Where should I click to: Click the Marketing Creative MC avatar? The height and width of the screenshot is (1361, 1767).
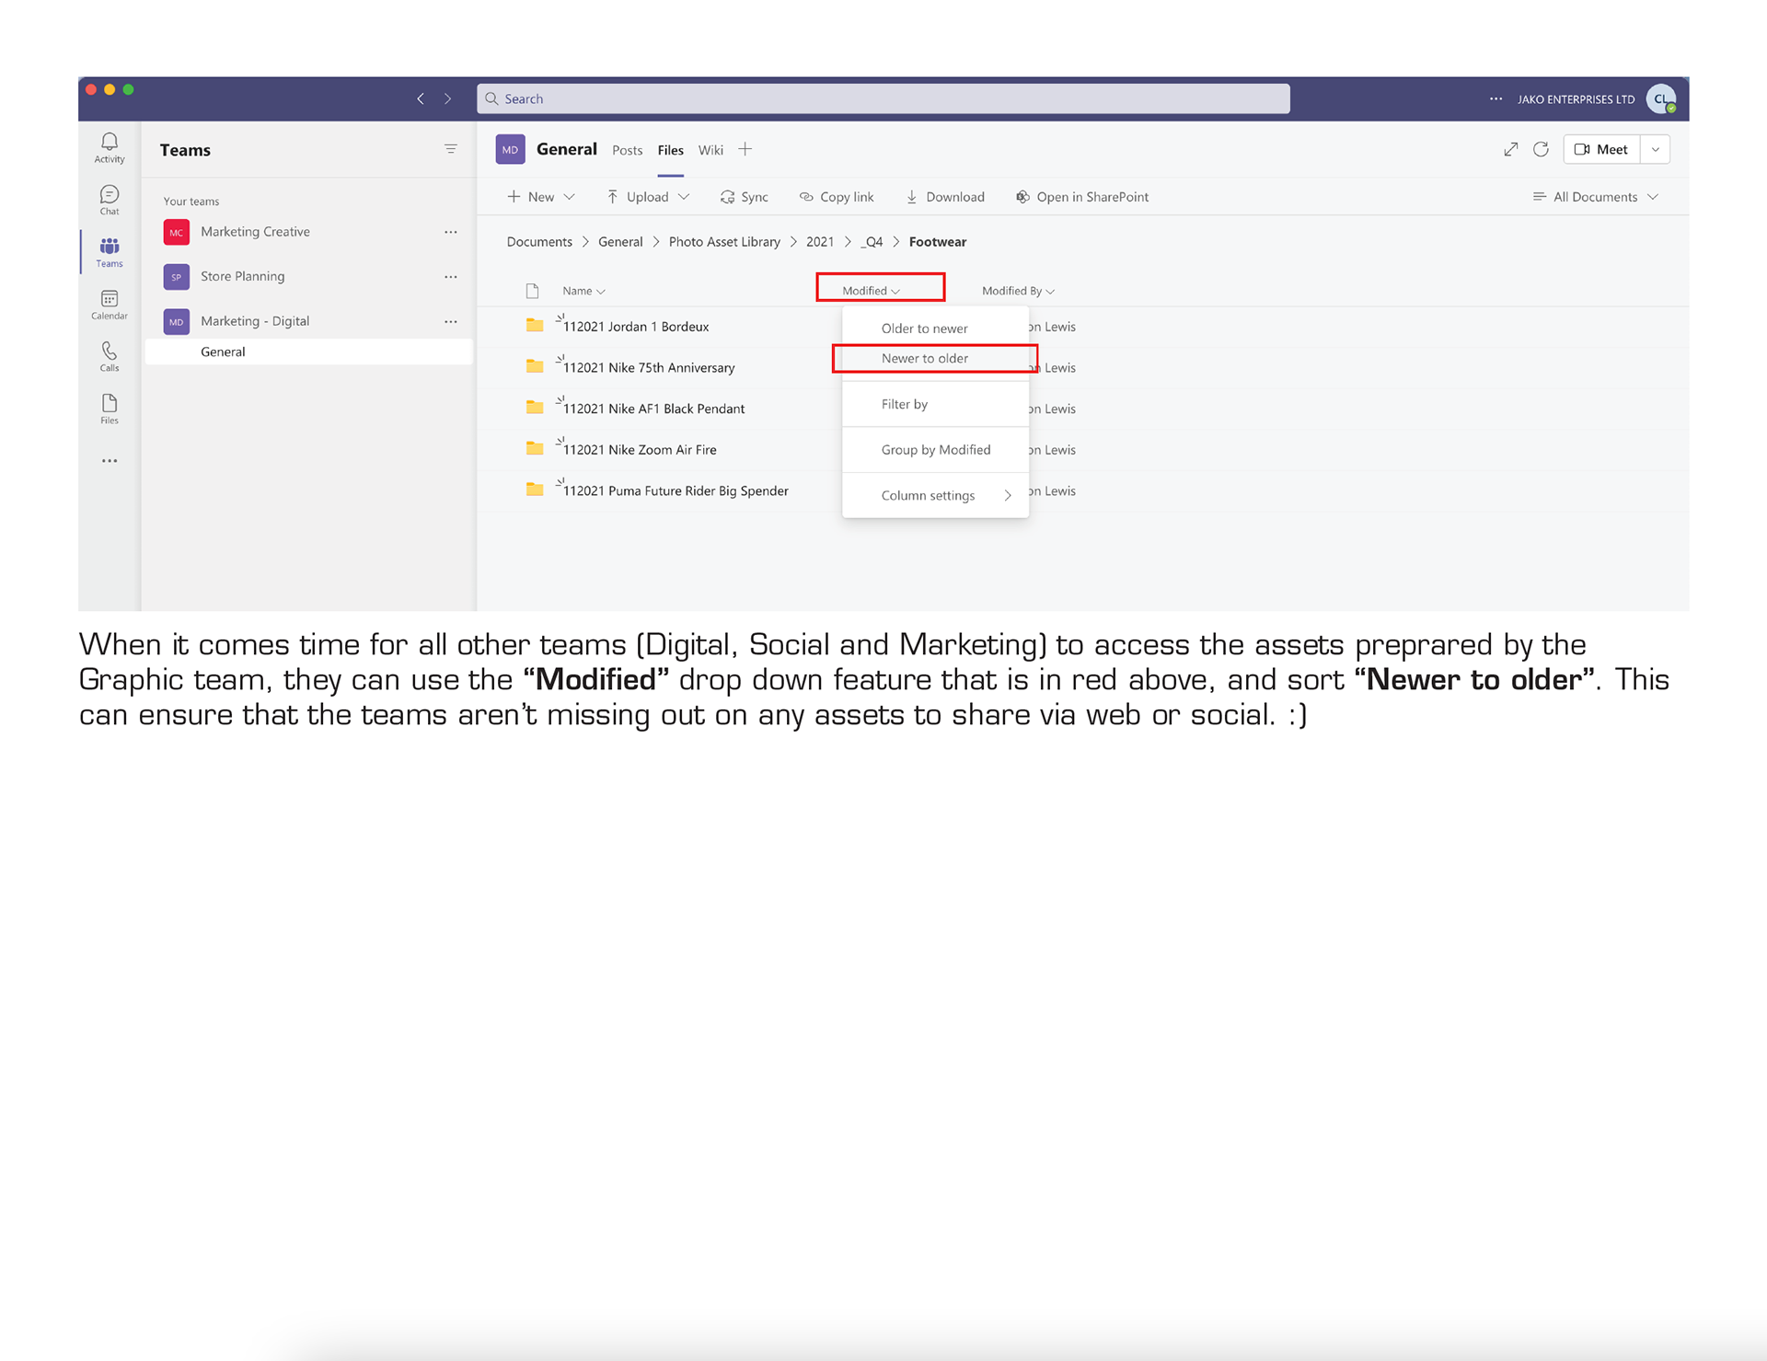177,232
